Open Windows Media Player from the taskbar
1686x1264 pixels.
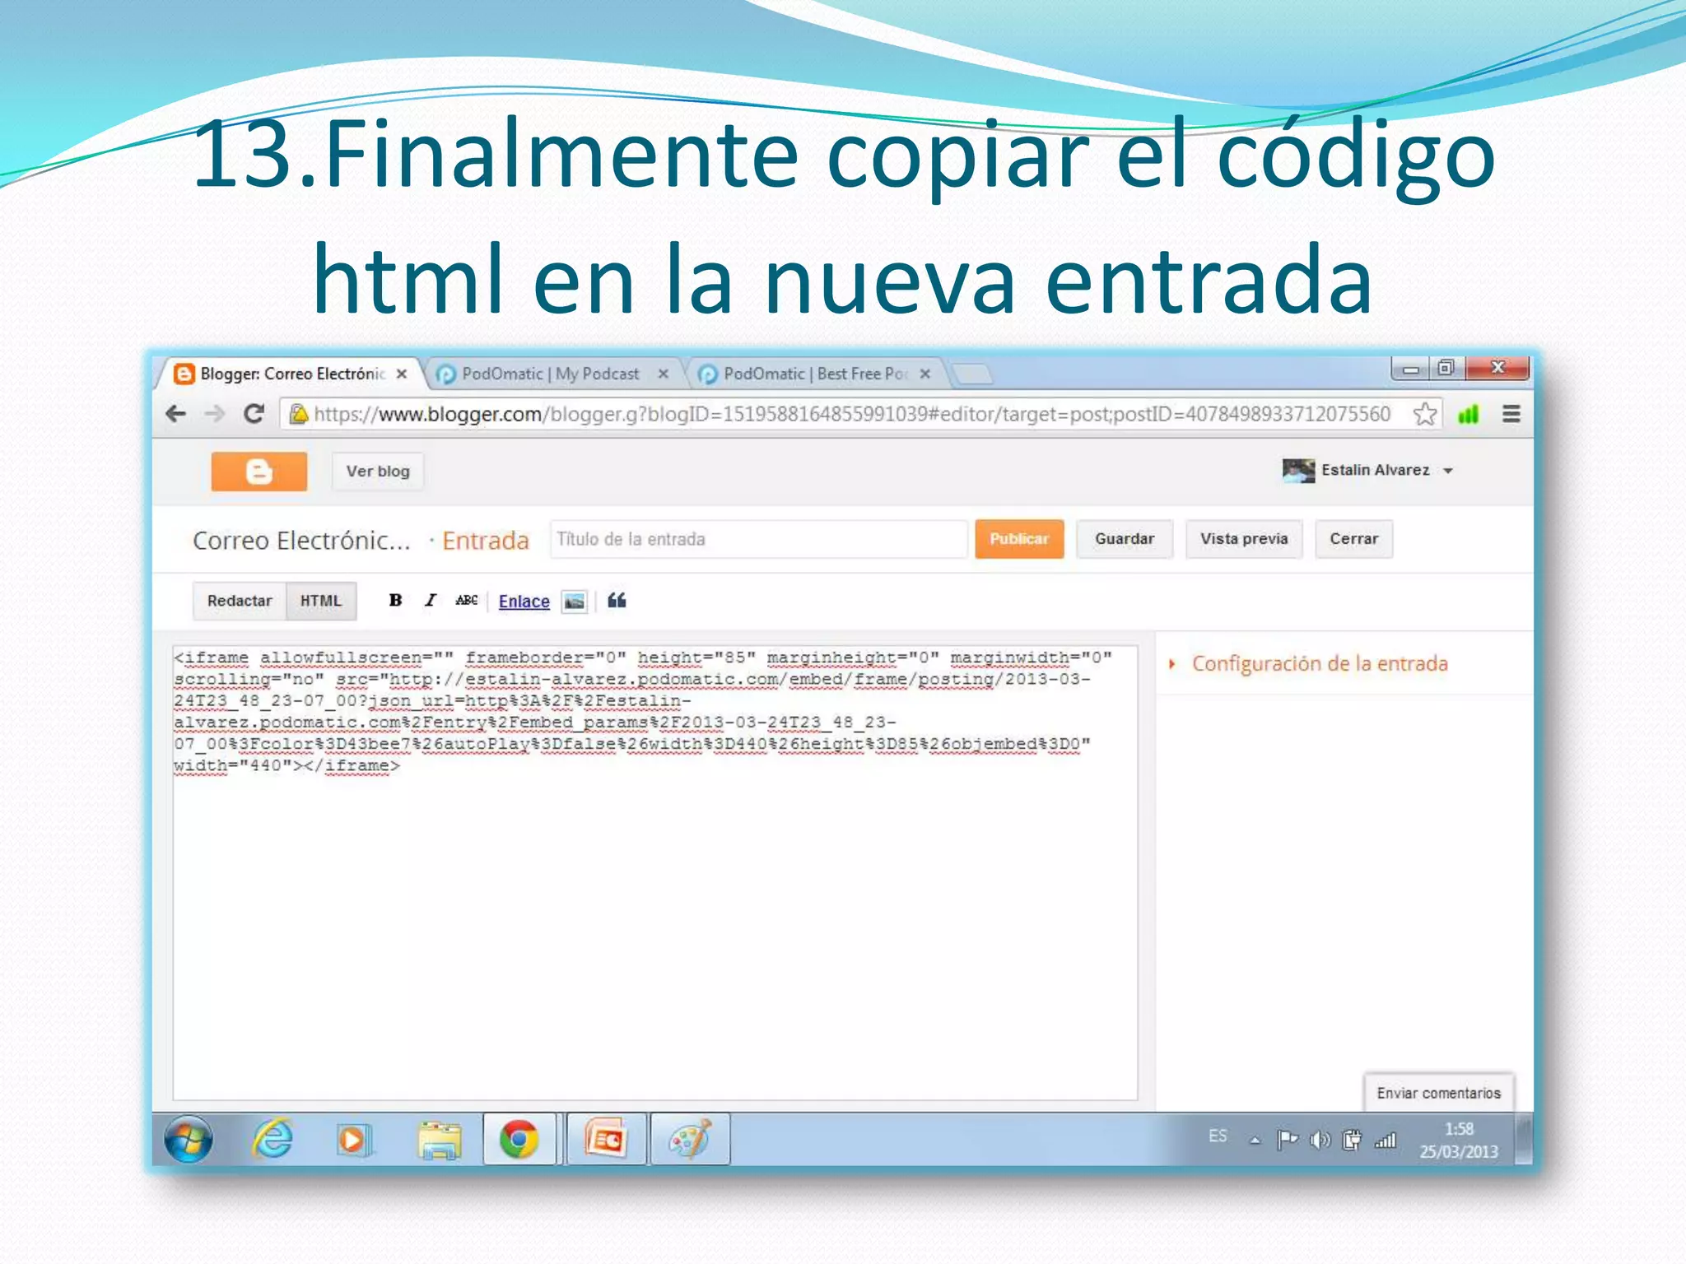[354, 1140]
